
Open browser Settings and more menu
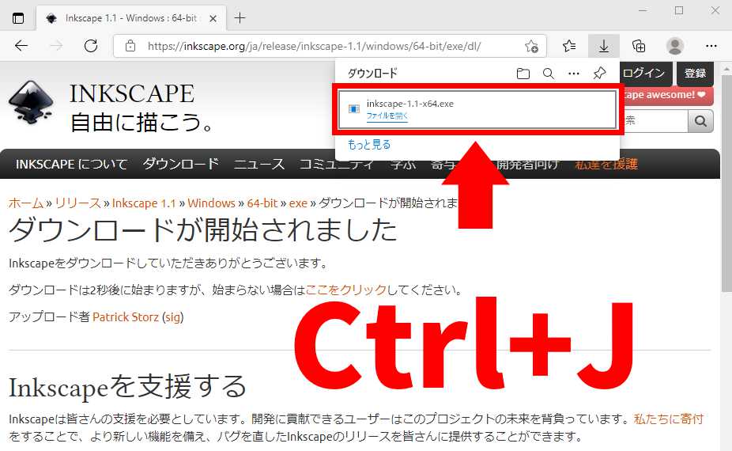coord(711,46)
